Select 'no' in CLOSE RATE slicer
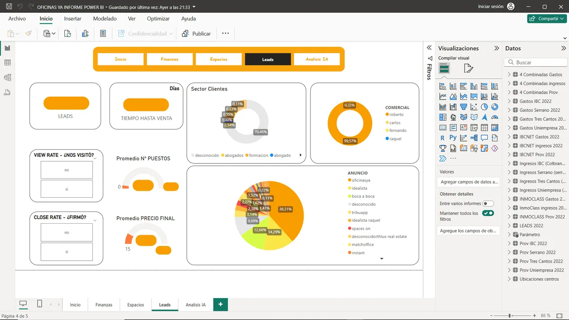The width and height of the screenshot is (569, 320). [67, 232]
